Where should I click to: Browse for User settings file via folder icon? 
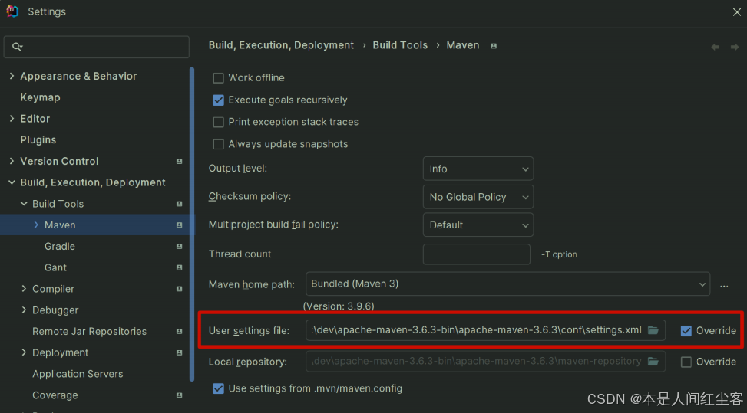click(653, 329)
